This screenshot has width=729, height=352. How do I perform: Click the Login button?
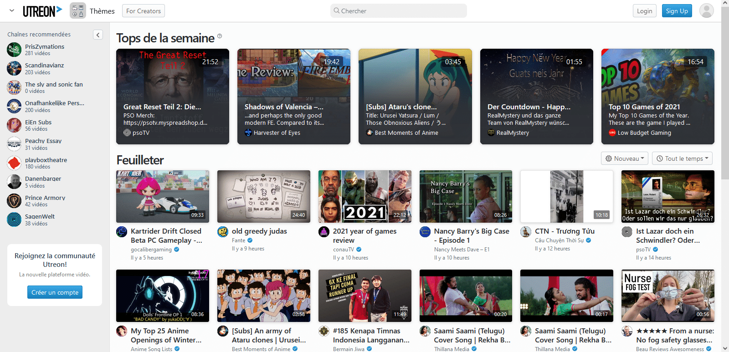pyautogui.click(x=645, y=11)
